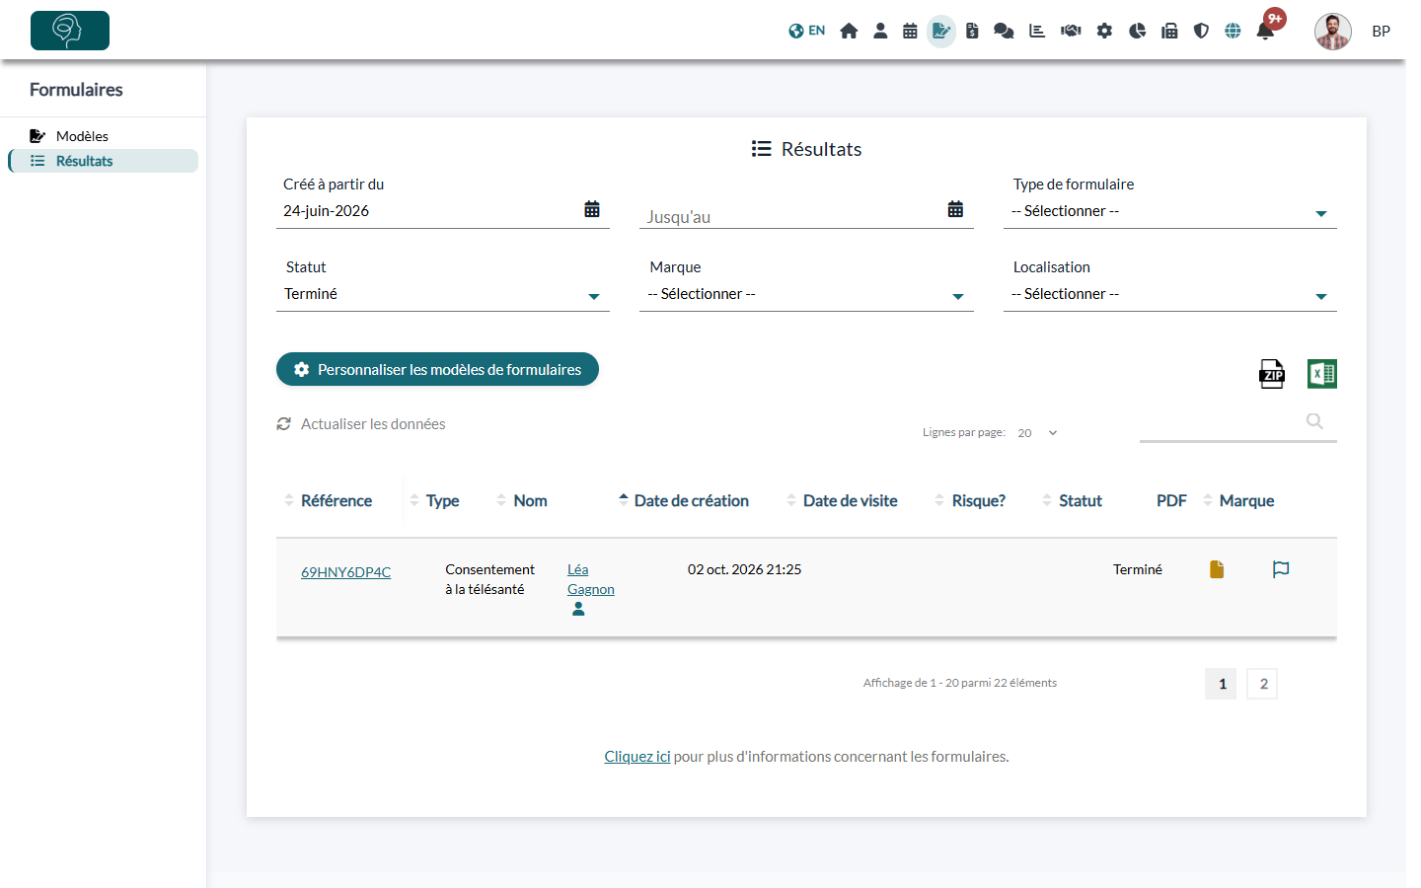
Task: Export results to Excel
Action: point(1322,374)
